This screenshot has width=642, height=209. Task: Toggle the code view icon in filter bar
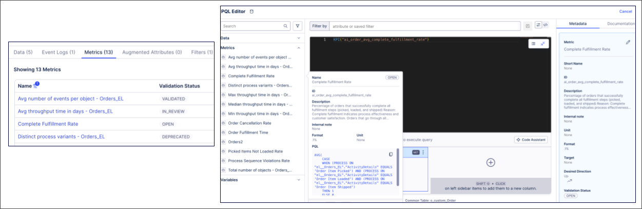tap(547, 25)
